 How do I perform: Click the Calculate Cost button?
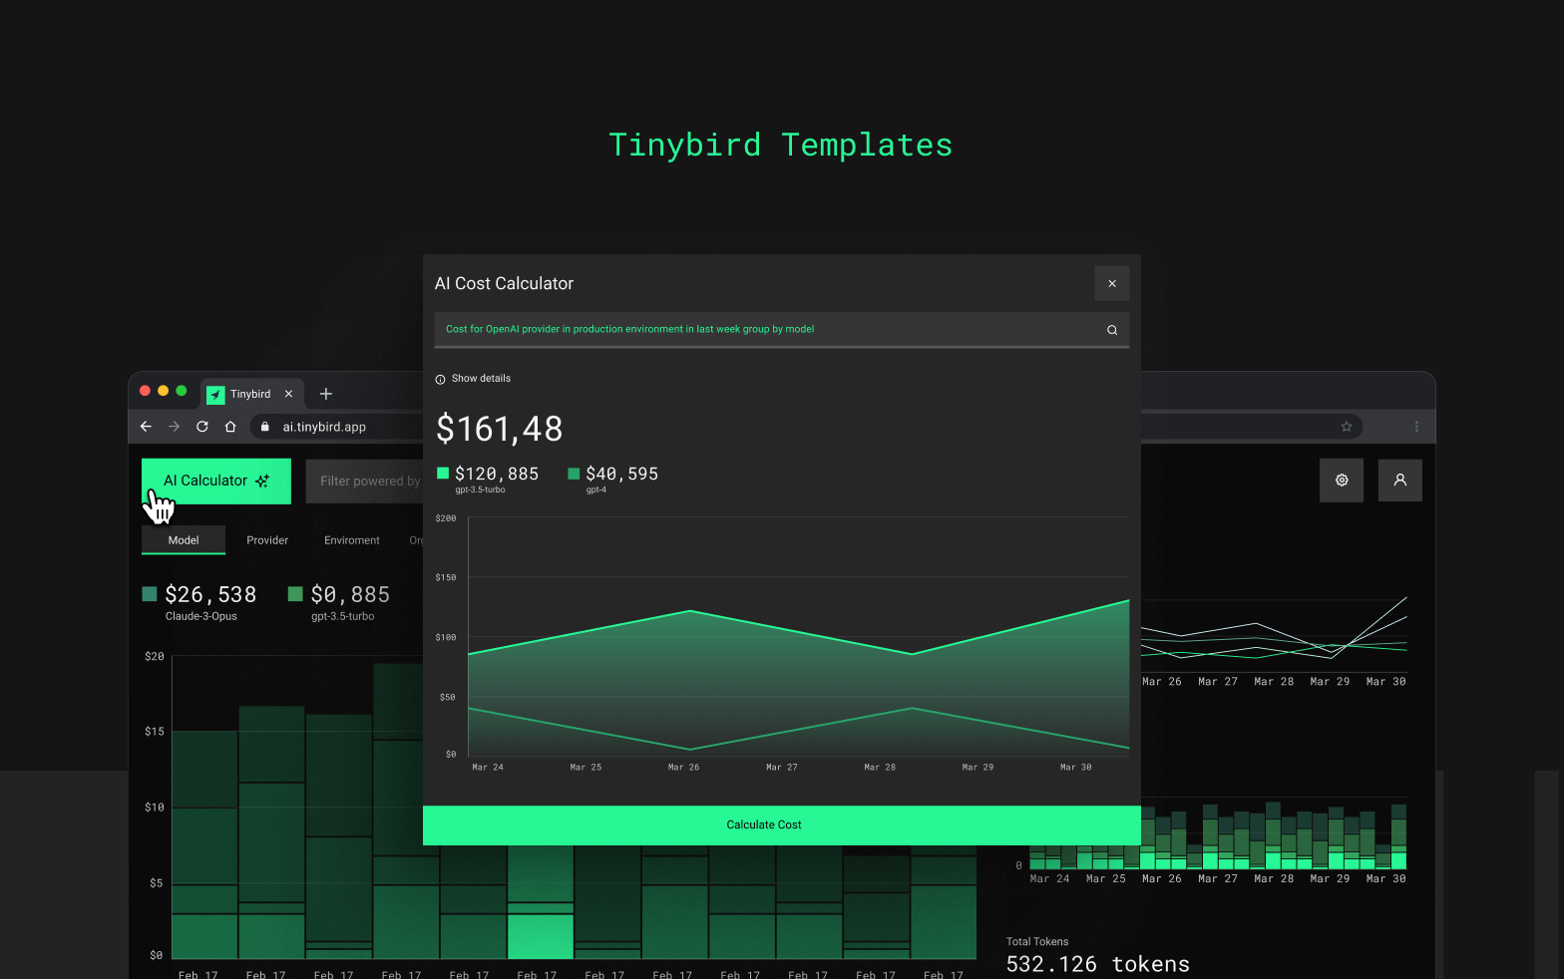[782, 825]
